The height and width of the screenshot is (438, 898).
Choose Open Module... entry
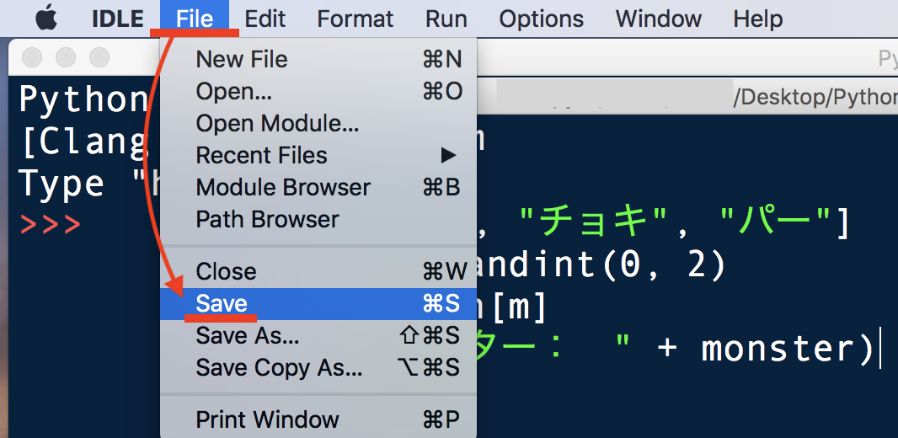[318, 124]
